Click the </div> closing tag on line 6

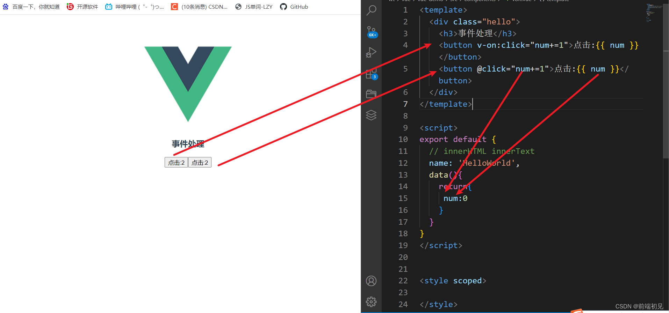[443, 92]
